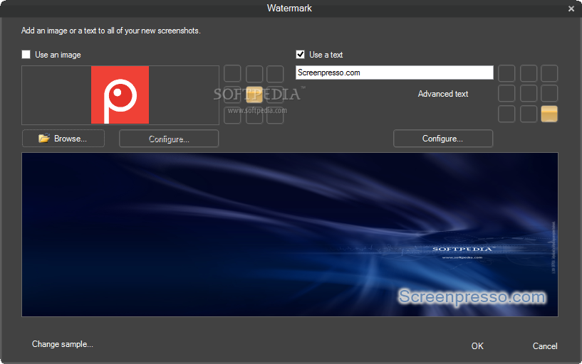Select highlighted center position for image watermark
Image resolution: width=582 pixels, height=364 pixels.
[x=254, y=95]
